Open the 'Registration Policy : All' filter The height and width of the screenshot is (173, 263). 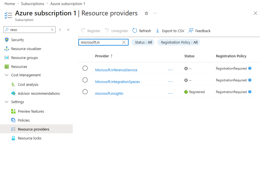(179, 42)
